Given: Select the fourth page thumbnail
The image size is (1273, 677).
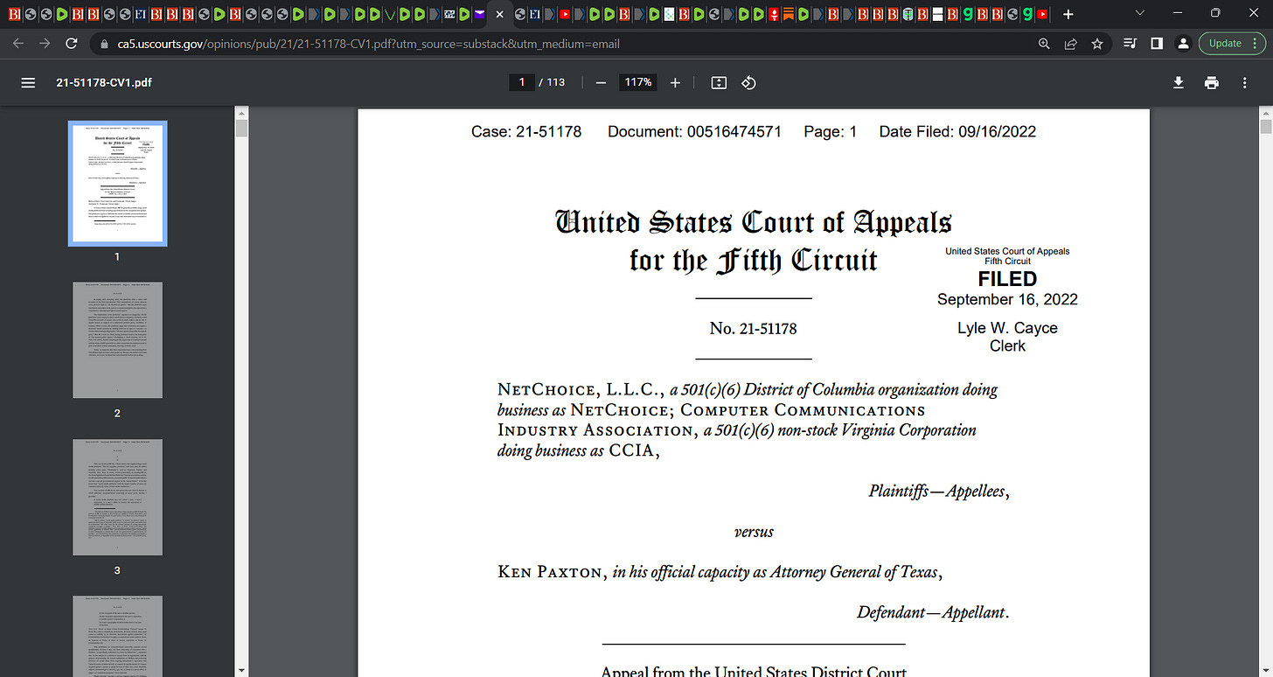Looking at the screenshot, I should click(118, 636).
